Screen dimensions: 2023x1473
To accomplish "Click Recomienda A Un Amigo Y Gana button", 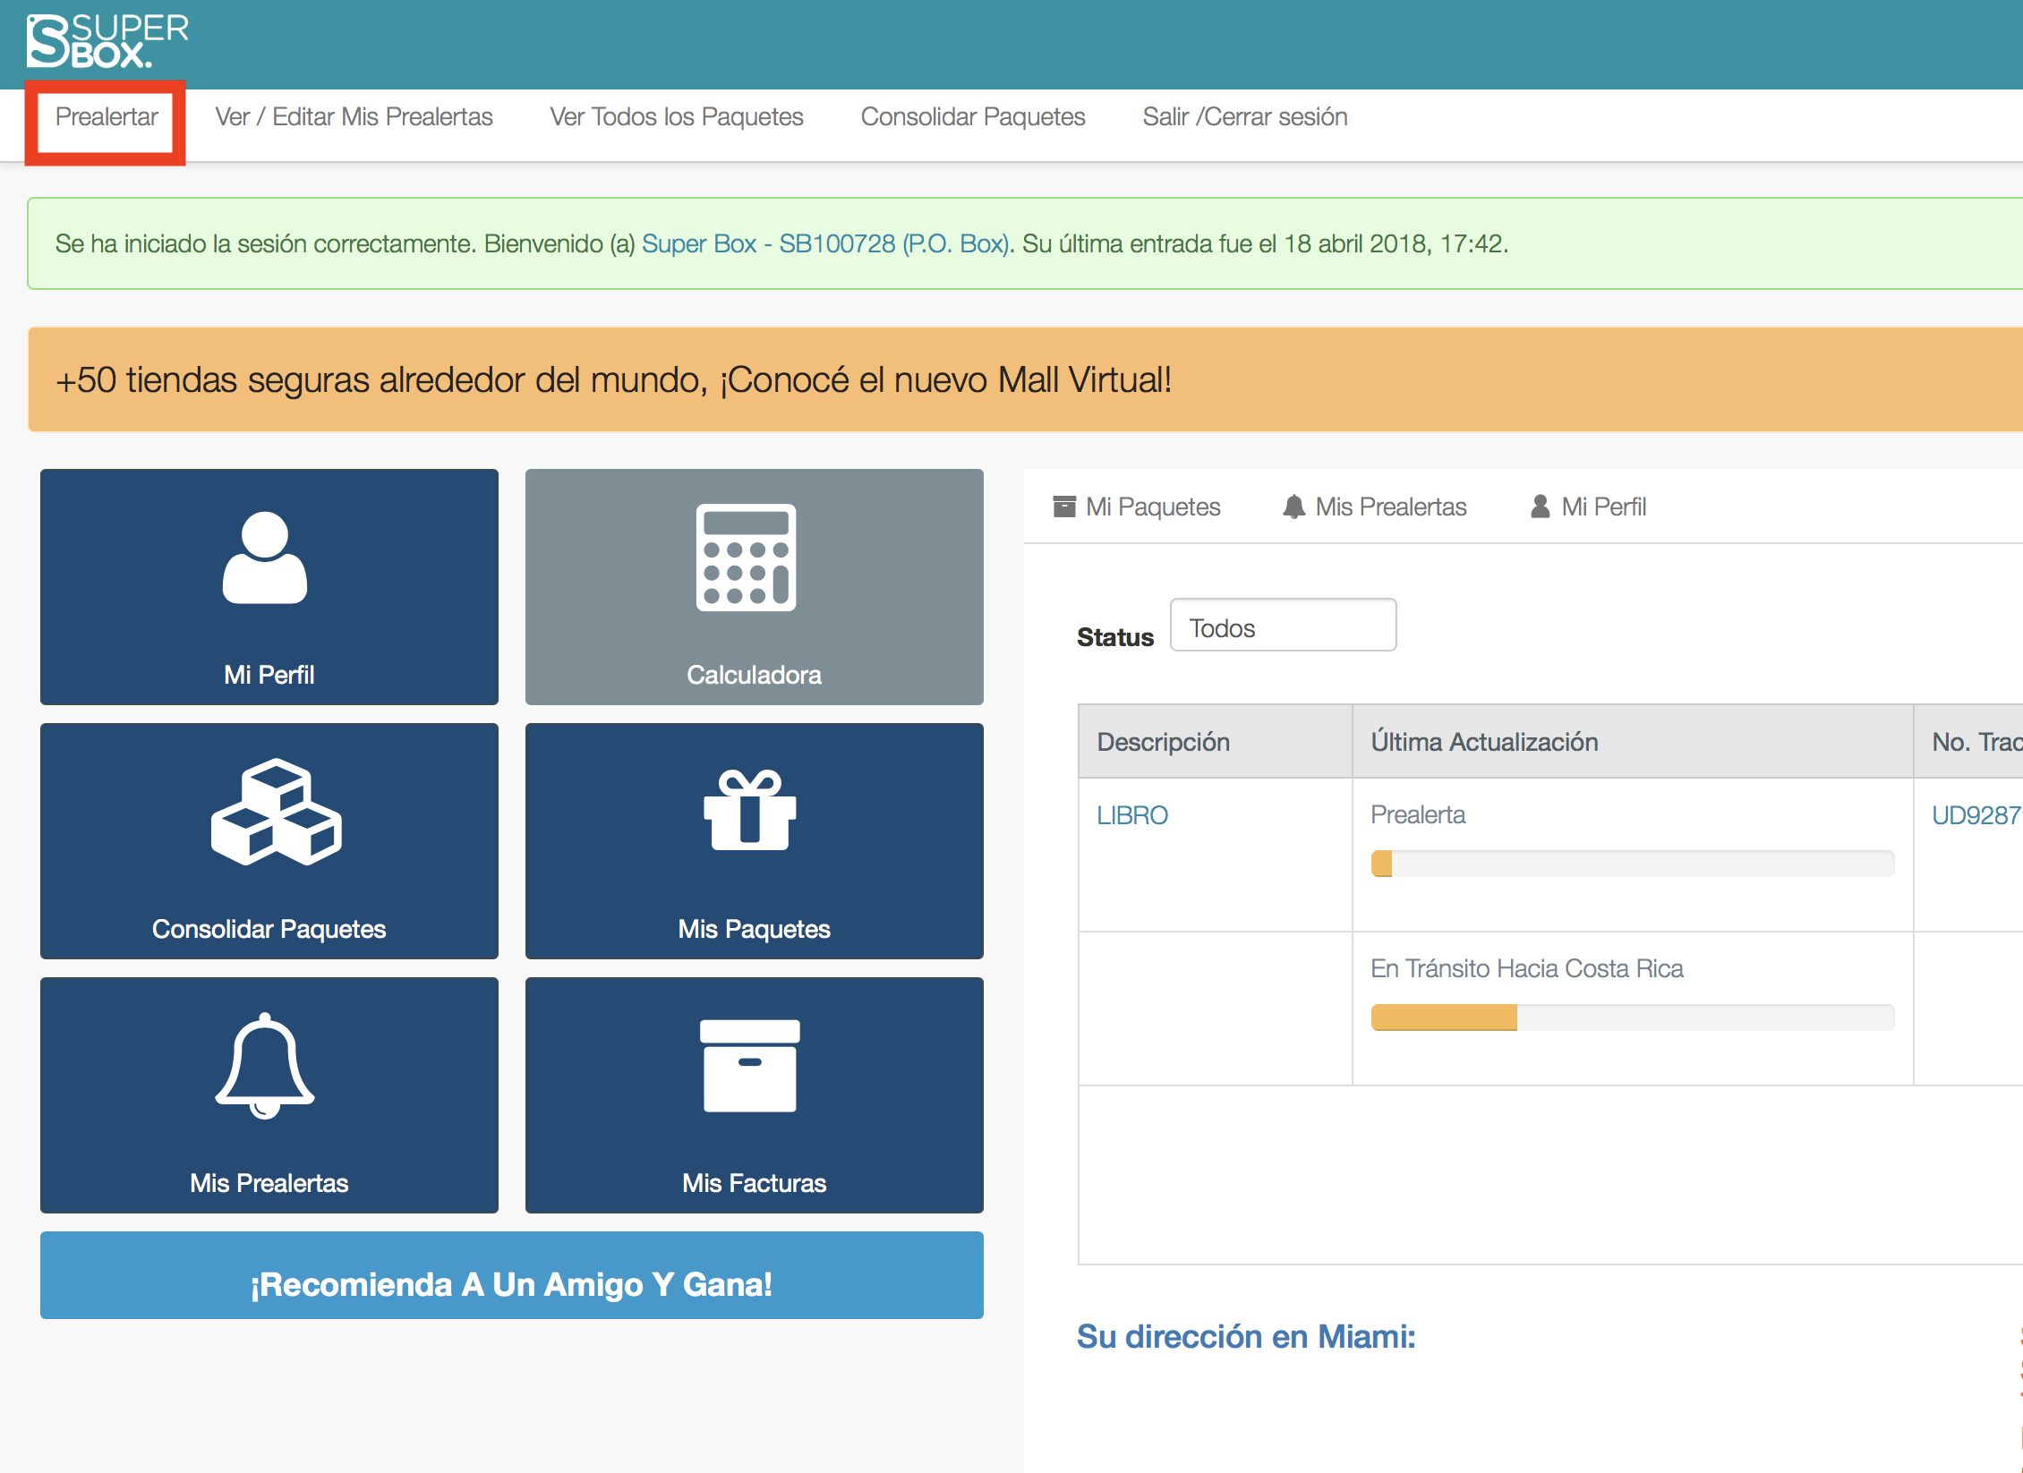I will point(512,1275).
